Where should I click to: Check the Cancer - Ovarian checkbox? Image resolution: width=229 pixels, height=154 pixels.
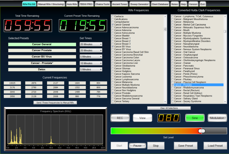pos(173,63)
